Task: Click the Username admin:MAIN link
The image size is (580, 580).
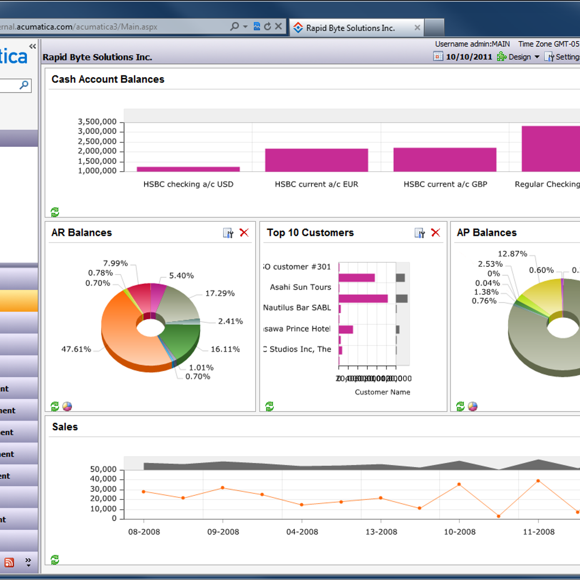Action: point(472,43)
